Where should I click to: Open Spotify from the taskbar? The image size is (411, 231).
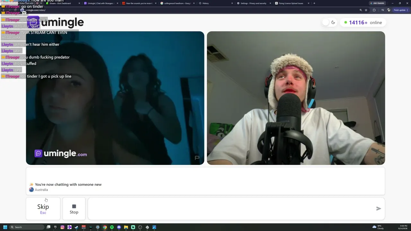click(x=112, y=227)
